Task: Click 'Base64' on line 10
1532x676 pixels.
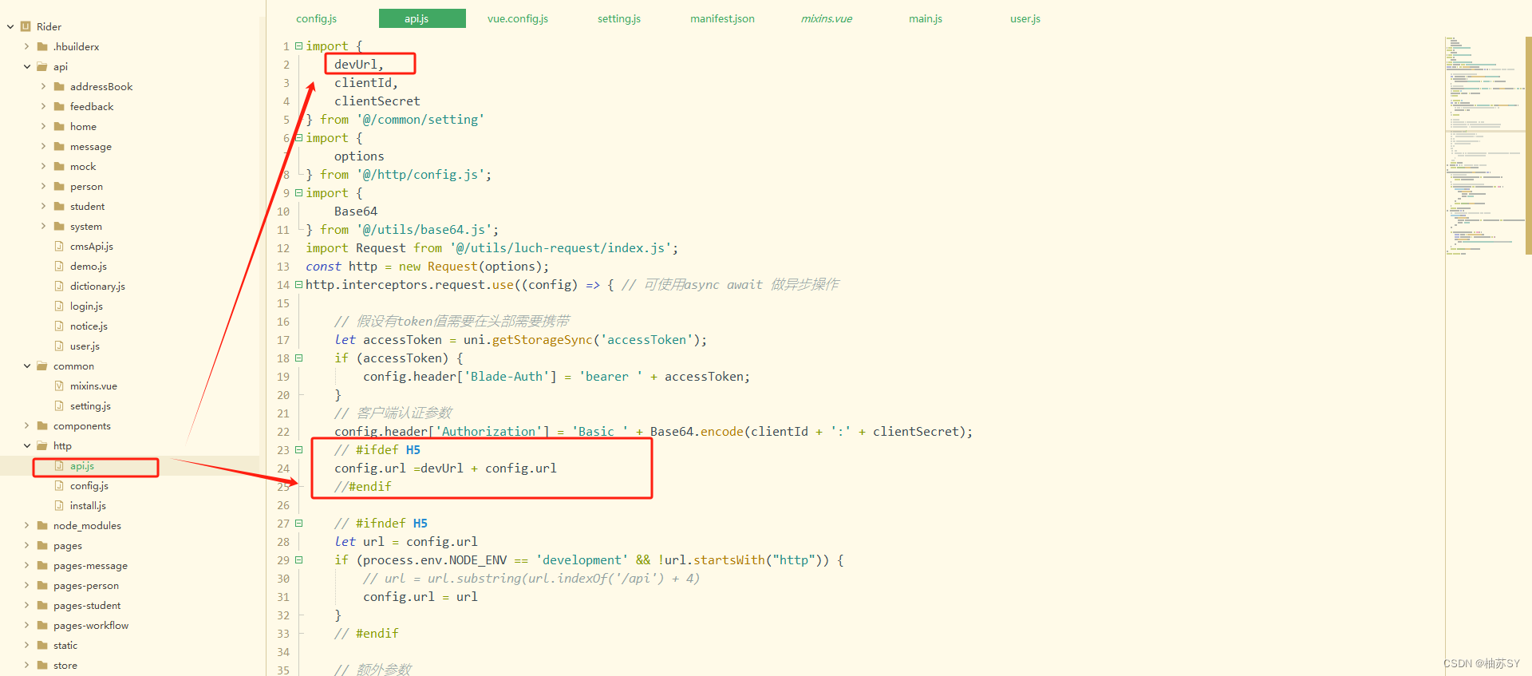Action: [356, 211]
